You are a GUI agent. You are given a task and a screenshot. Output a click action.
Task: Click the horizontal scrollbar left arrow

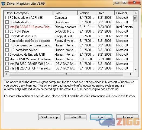6,74
